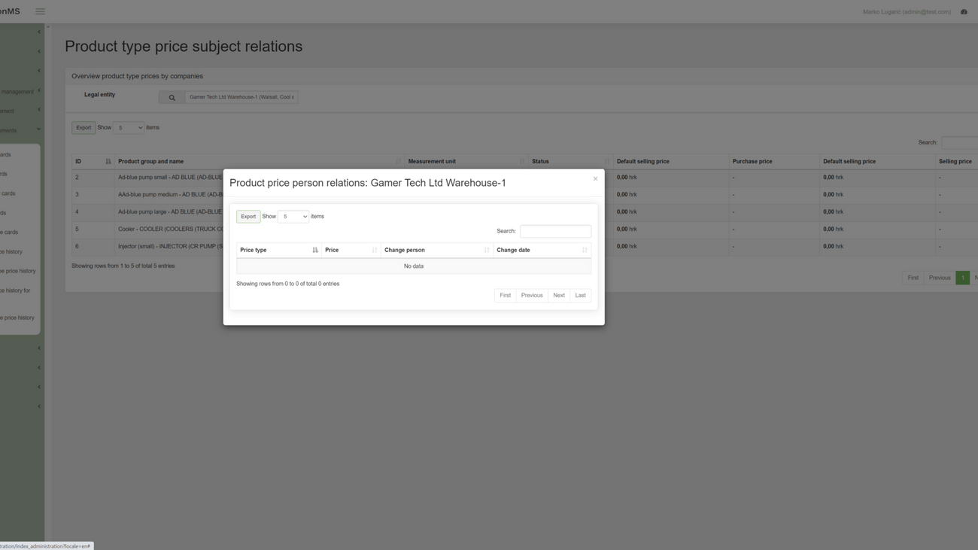This screenshot has height=550, width=978.
Task: Click Last in the dialog pagination
Action: pyautogui.click(x=581, y=296)
